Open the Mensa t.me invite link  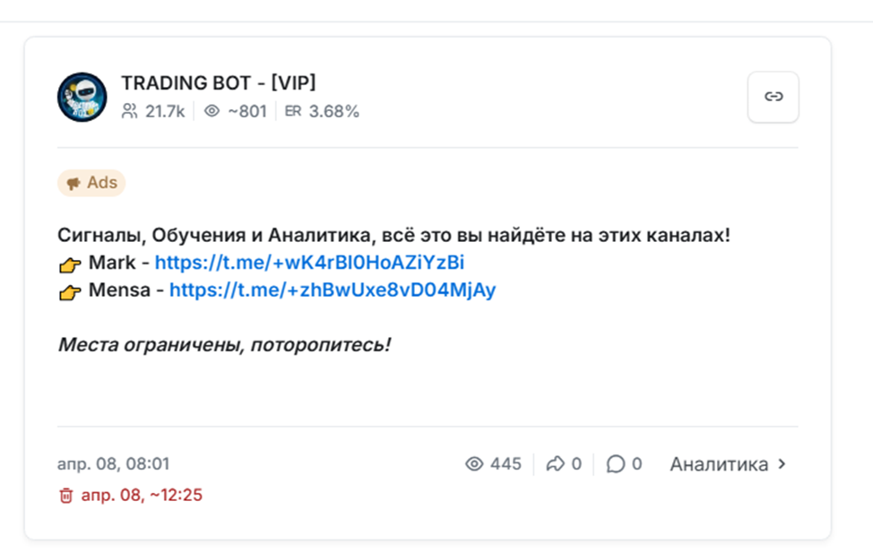coord(332,289)
